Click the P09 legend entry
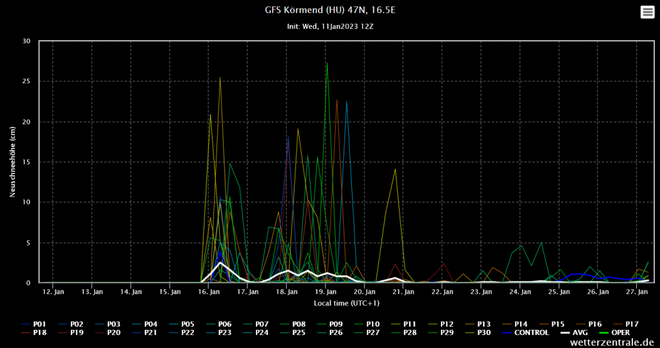This screenshot has width=660, height=348. click(336, 324)
